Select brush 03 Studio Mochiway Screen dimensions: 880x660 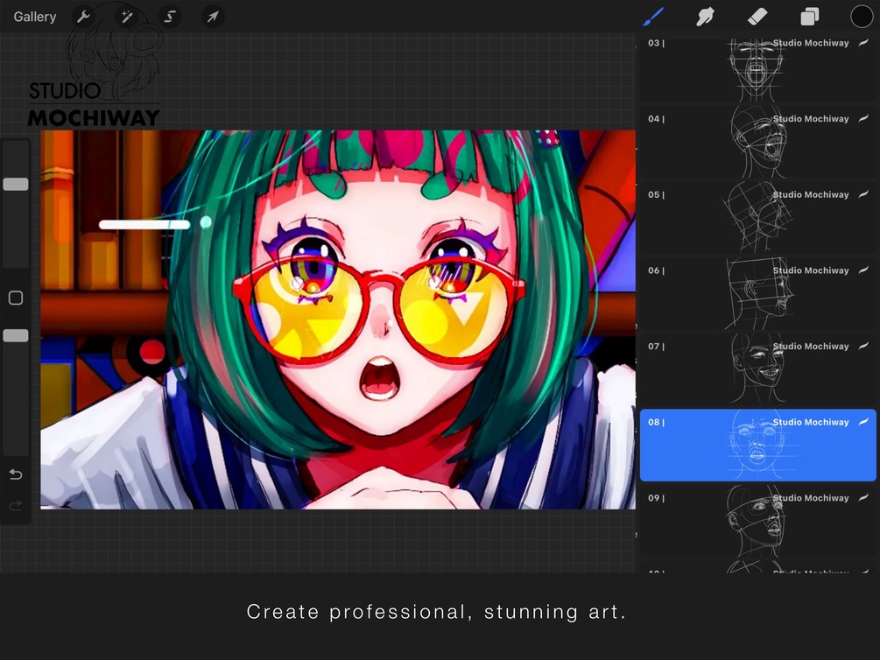(x=757, y=68)
